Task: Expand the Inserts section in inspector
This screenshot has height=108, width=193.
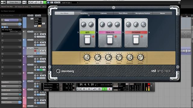Action: point(10,24)
